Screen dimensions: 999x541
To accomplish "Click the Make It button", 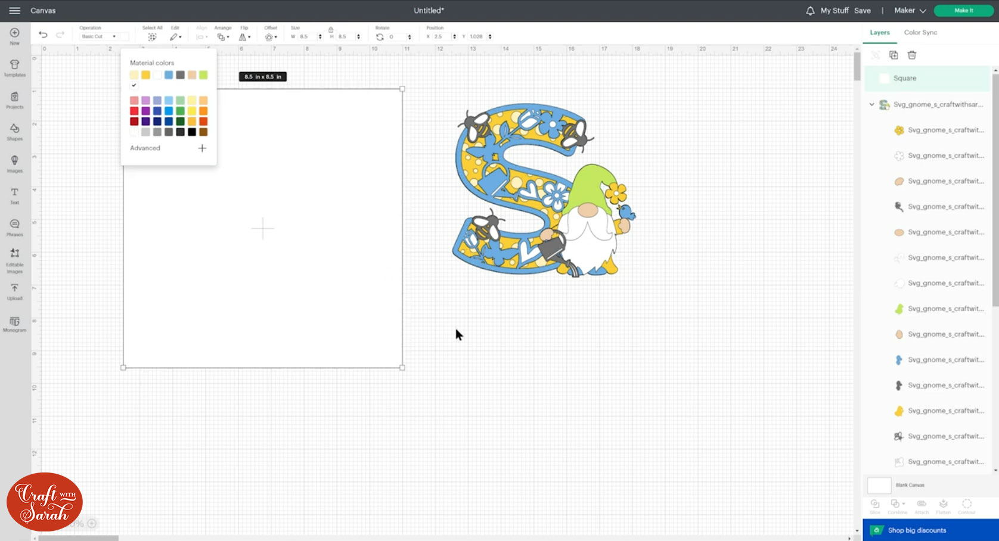I will point(963,11).
